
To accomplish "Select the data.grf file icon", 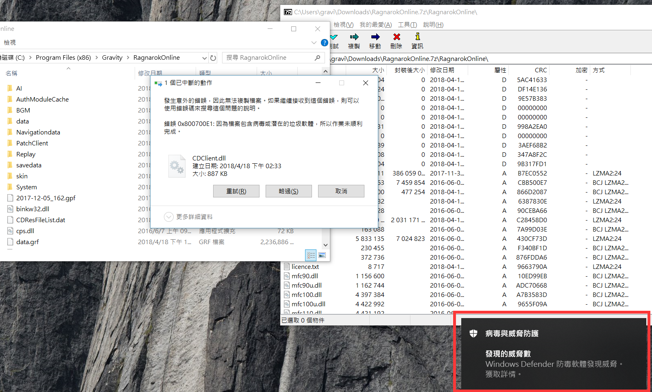I will coord(10,242).
